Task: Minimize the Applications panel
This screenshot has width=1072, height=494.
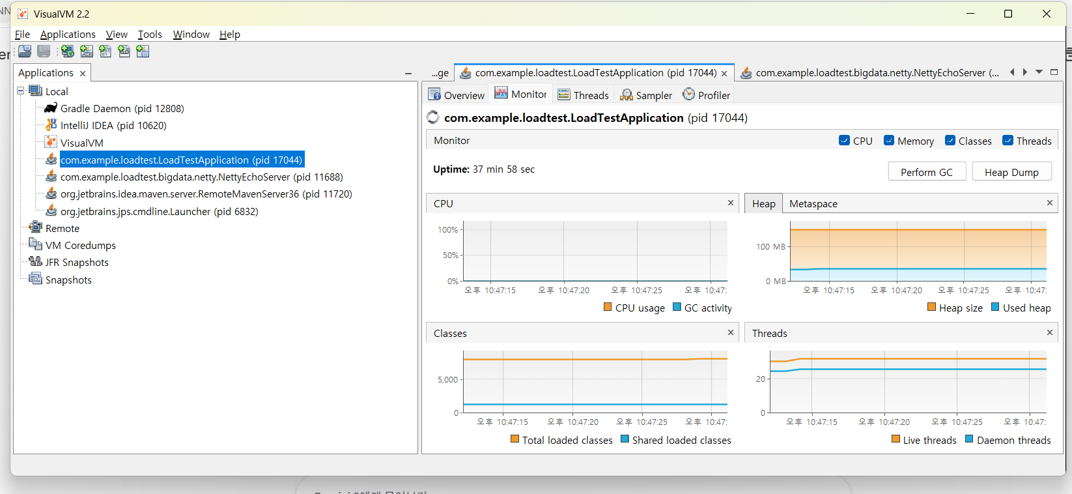Action: pyautogui.click(x=408, y=74)
